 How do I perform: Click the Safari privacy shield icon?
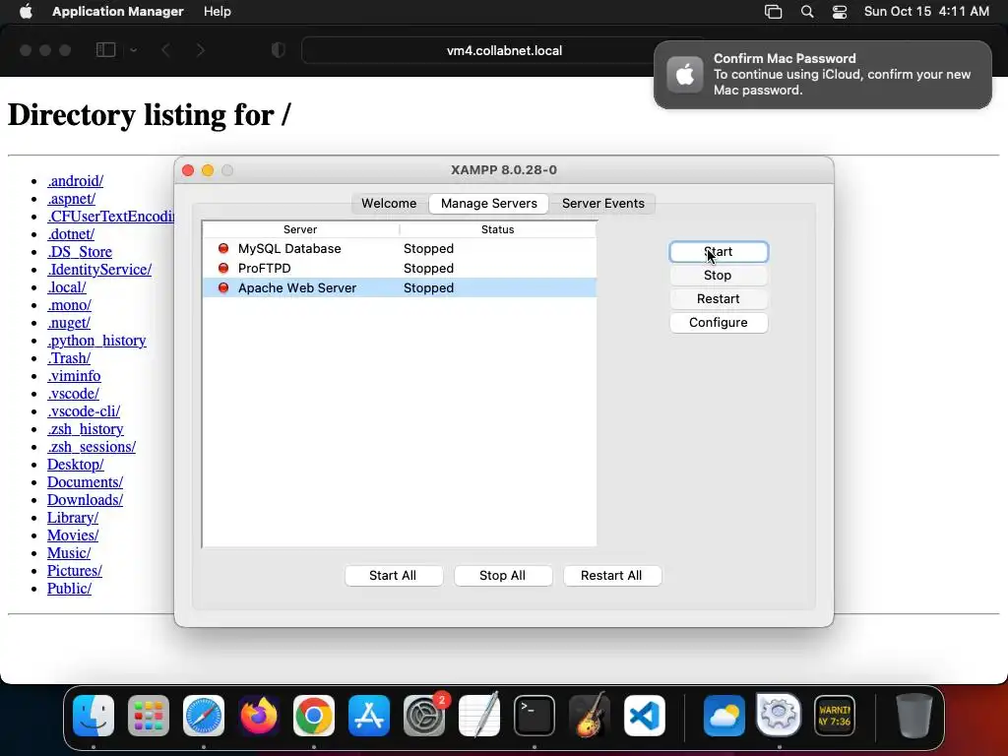(x=279, y=50)
